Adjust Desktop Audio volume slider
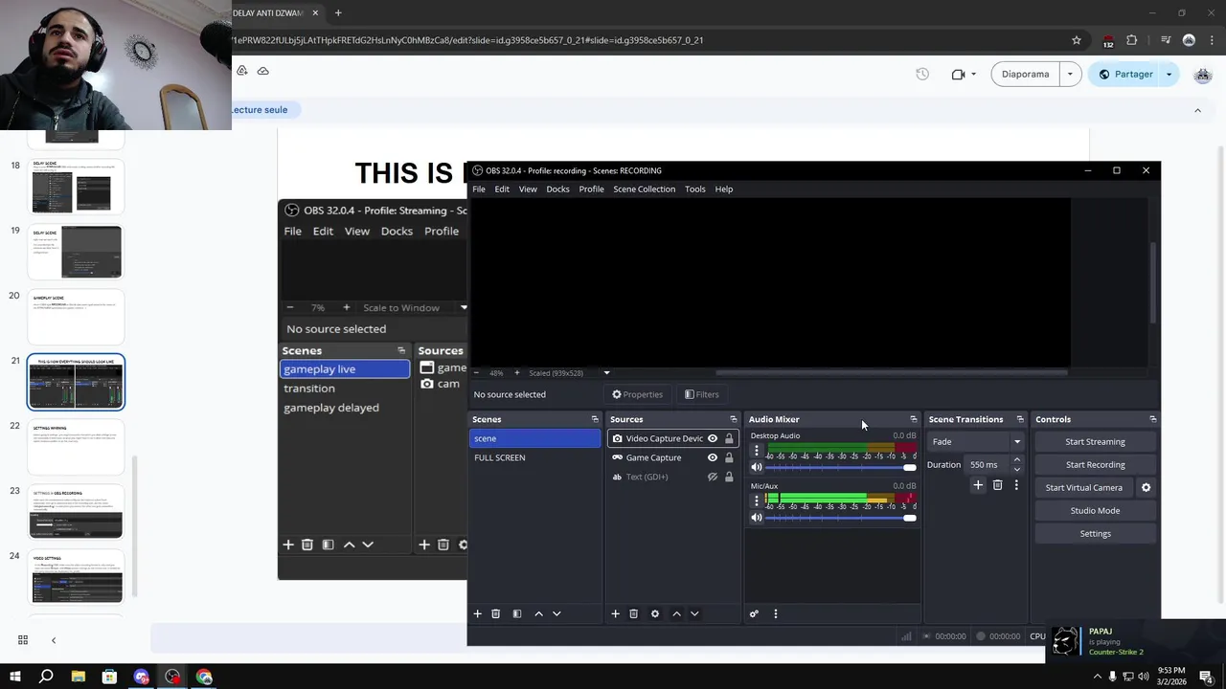 (840, 467)
